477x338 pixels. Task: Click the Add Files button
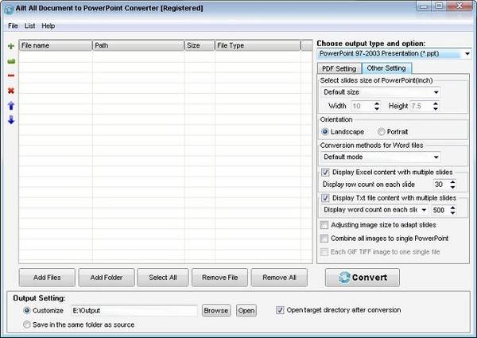pyautogui.click(x=47, y=278)
